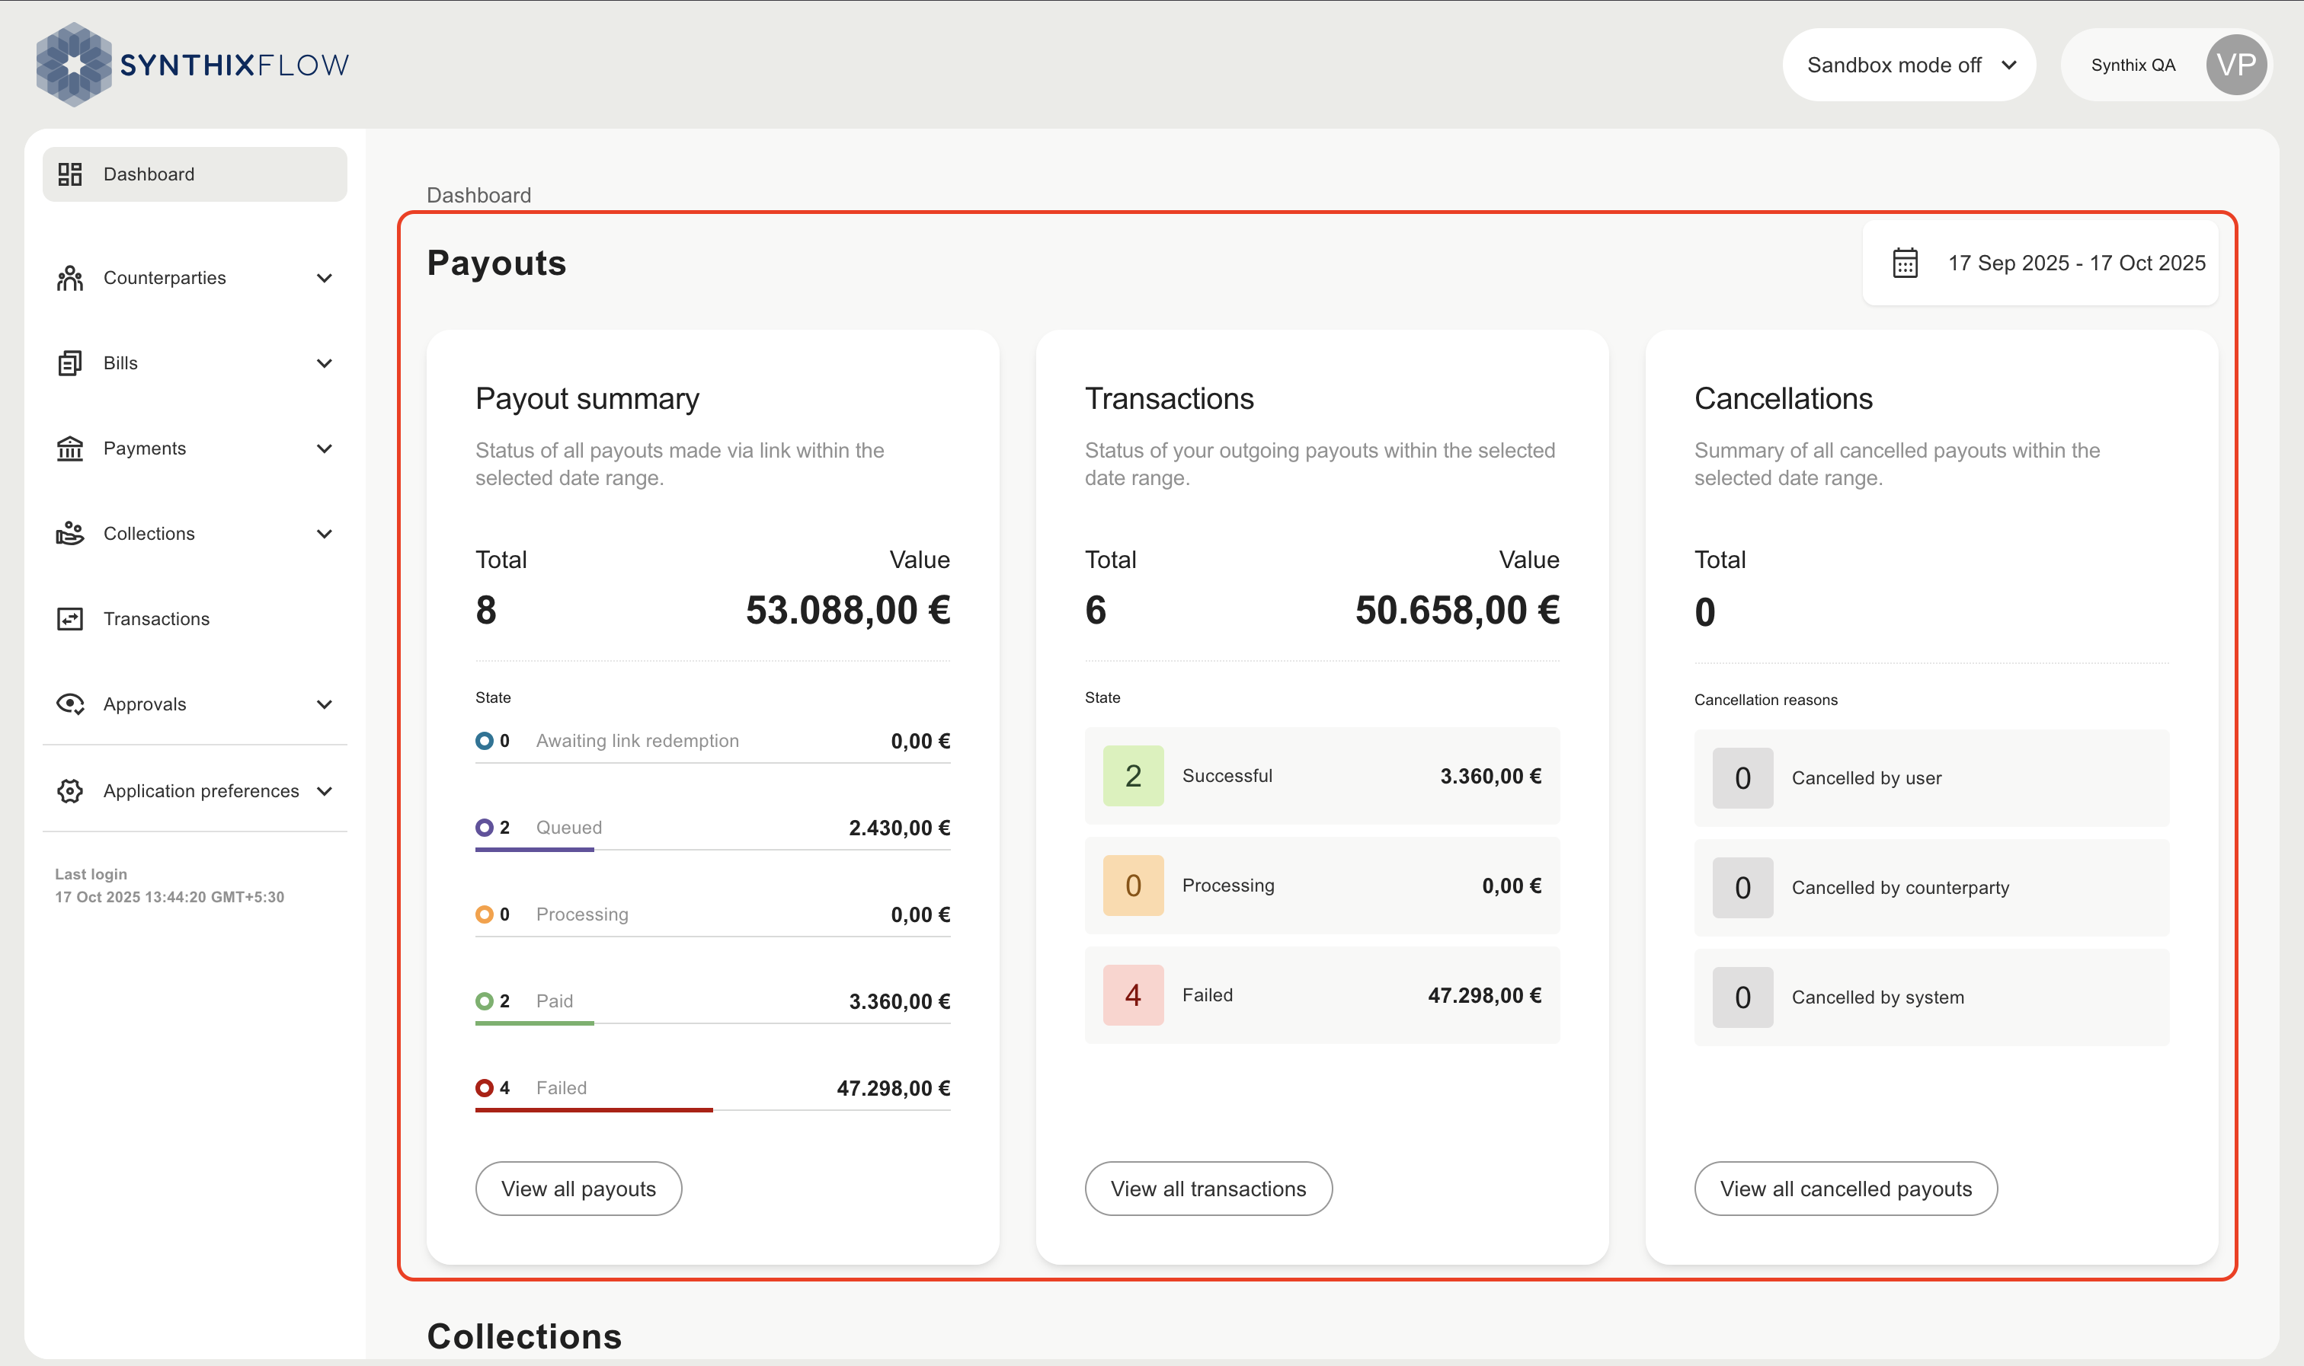The image size is (2304, 1366).
Task: Click the Payments bank icon
Action: (x=70, y=448)
